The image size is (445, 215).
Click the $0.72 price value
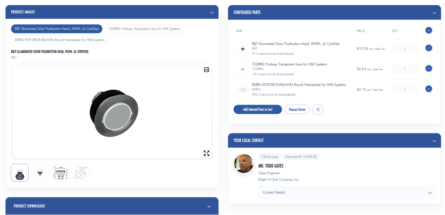pos(361,89)
